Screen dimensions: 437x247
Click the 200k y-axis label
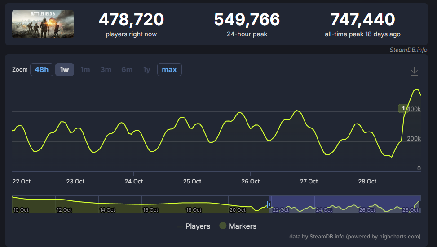pyautogui.click(x=414, y=138)
